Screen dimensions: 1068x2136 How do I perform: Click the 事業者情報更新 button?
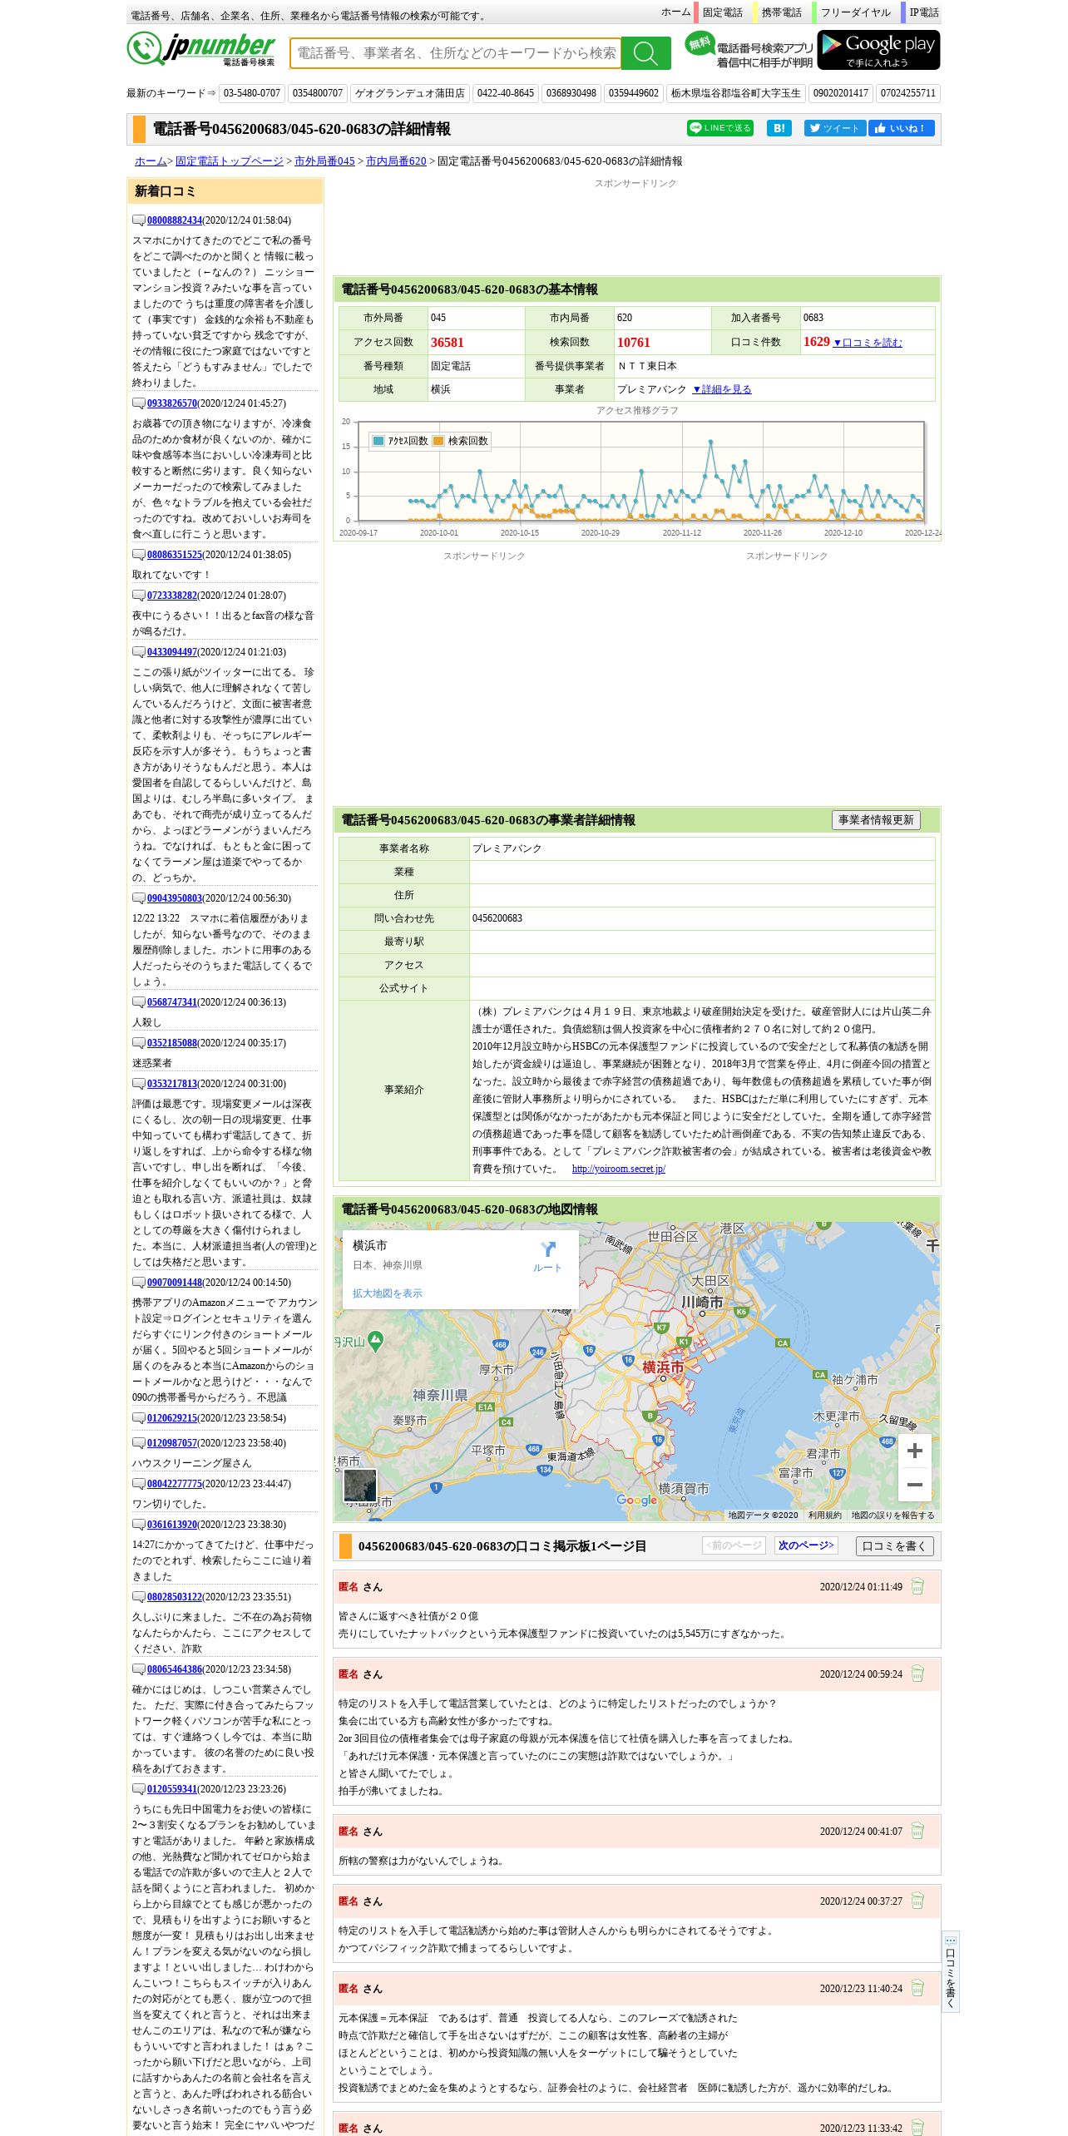[x=876, y=820]
